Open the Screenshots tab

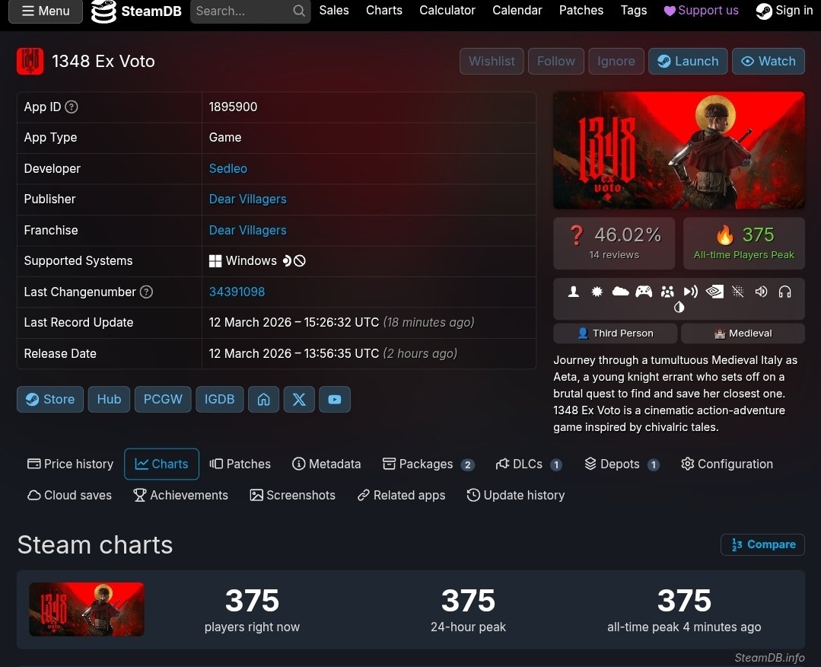coord(293,495)
